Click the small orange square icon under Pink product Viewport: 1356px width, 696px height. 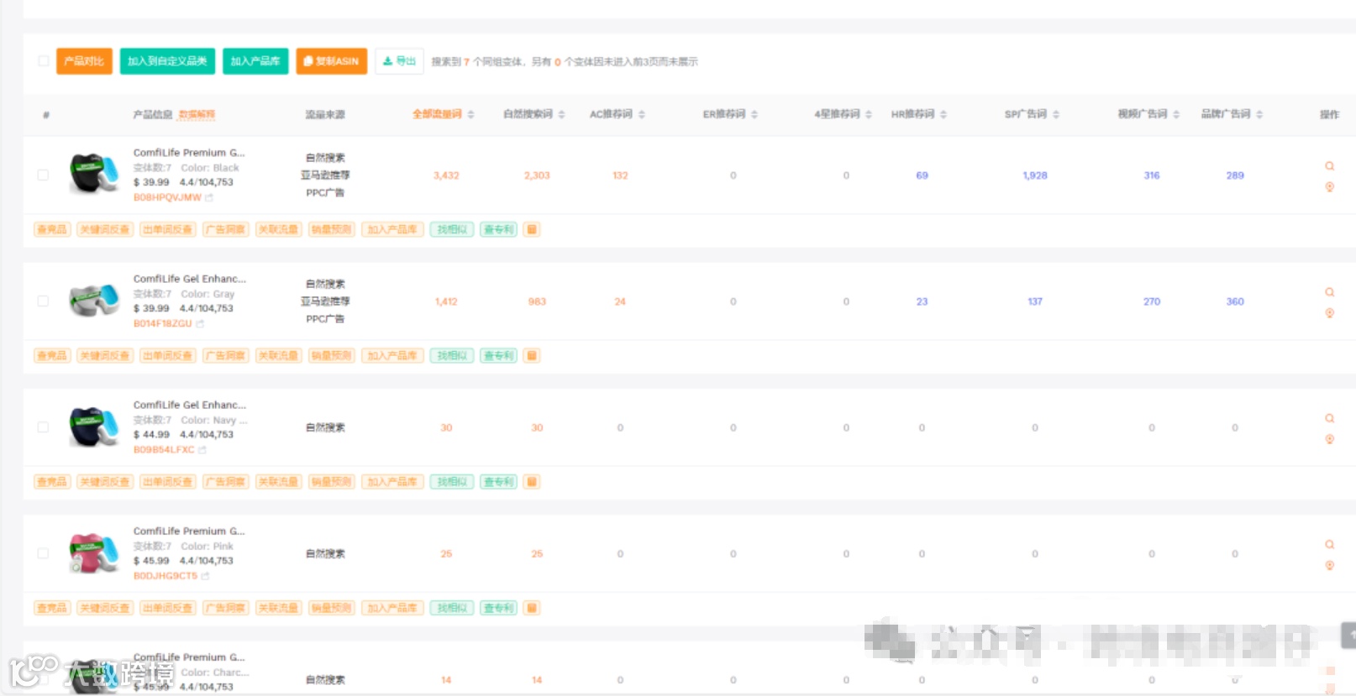(532, 607)
